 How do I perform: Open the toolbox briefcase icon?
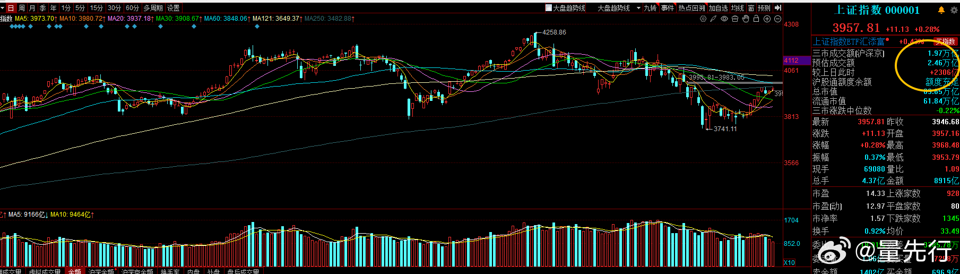click(x=735, y=19)
